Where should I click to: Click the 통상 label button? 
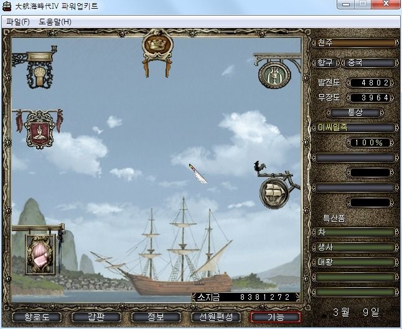pos(355,112)
